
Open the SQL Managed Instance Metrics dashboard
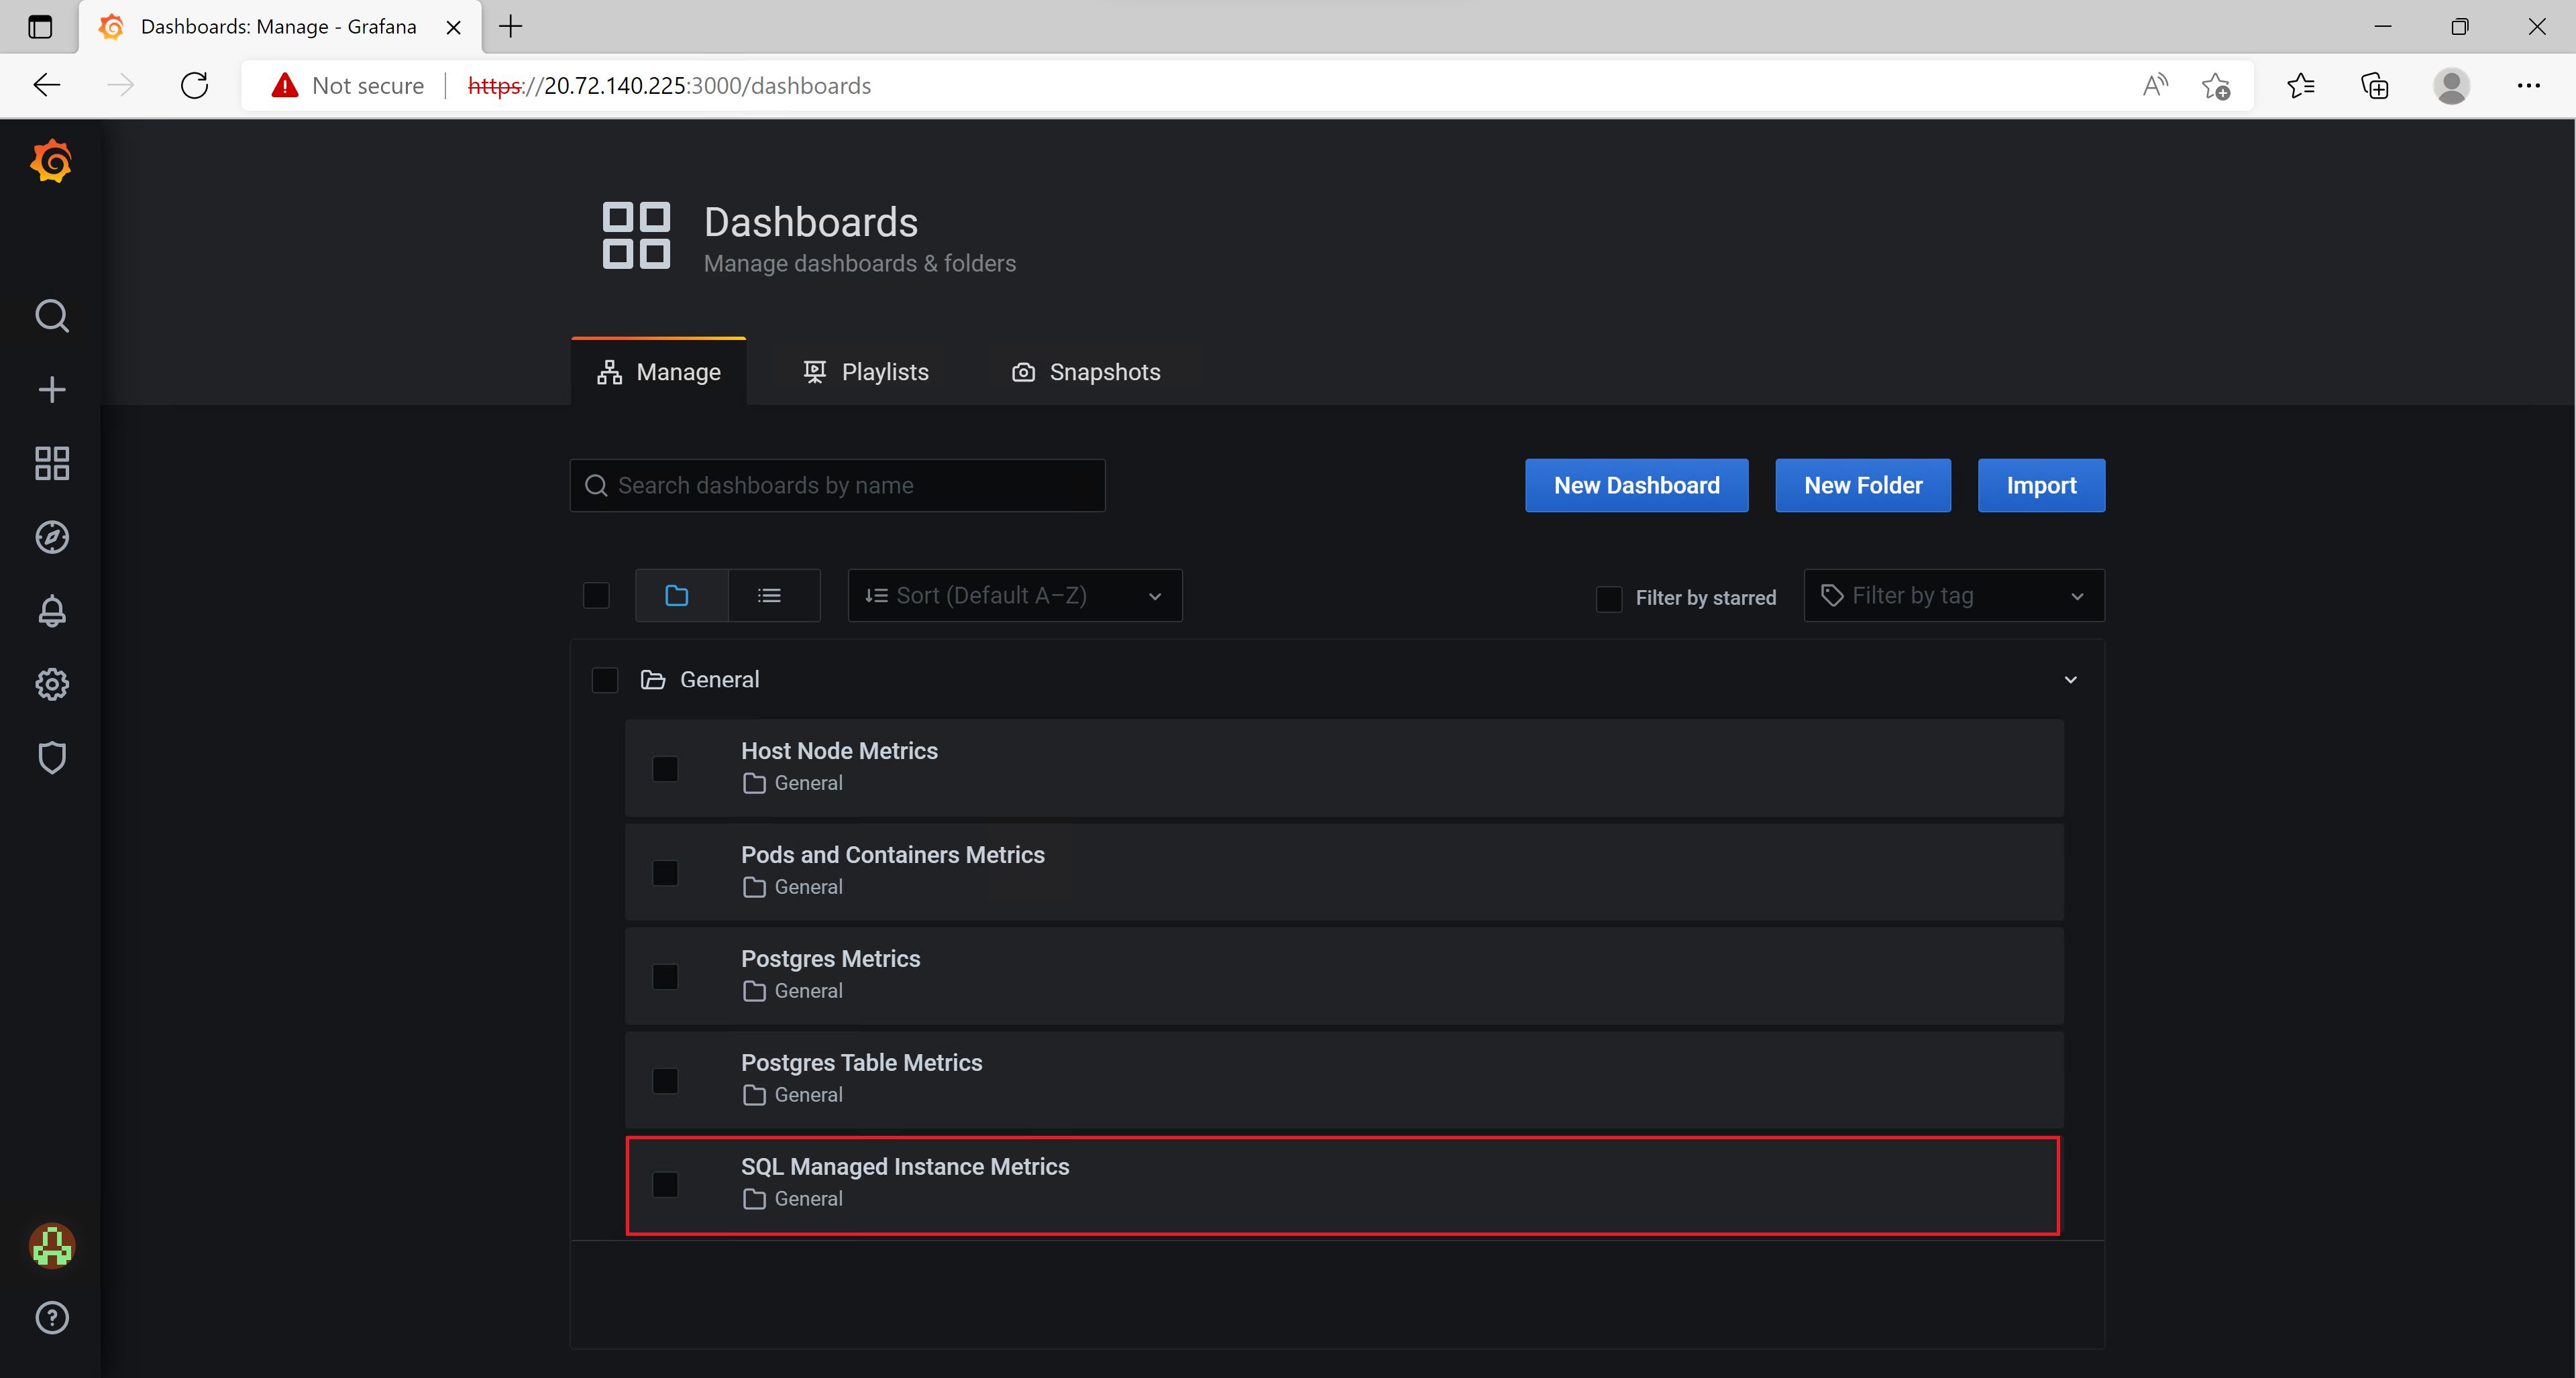point(904,1166)
